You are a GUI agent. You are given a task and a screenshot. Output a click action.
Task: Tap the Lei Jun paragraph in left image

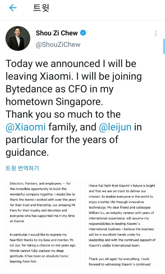[43, 248]
